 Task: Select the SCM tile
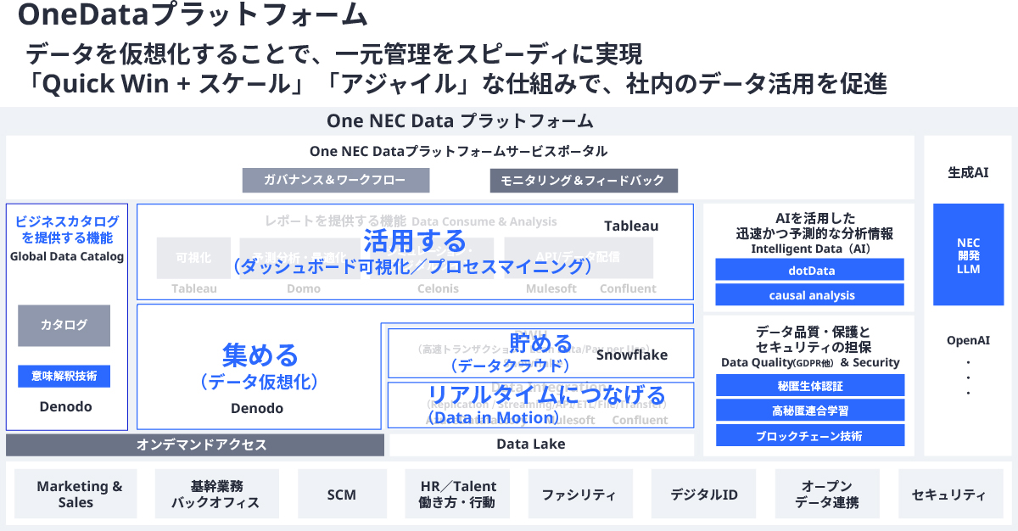[x=341, y=494]
